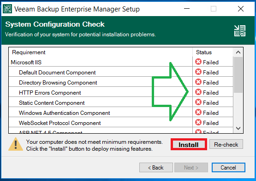Image resolution: width=256 pixels, height=181 pixels.
Task: Click the failed icon for Microsoft IIS
Action: [x=198, y=62]
